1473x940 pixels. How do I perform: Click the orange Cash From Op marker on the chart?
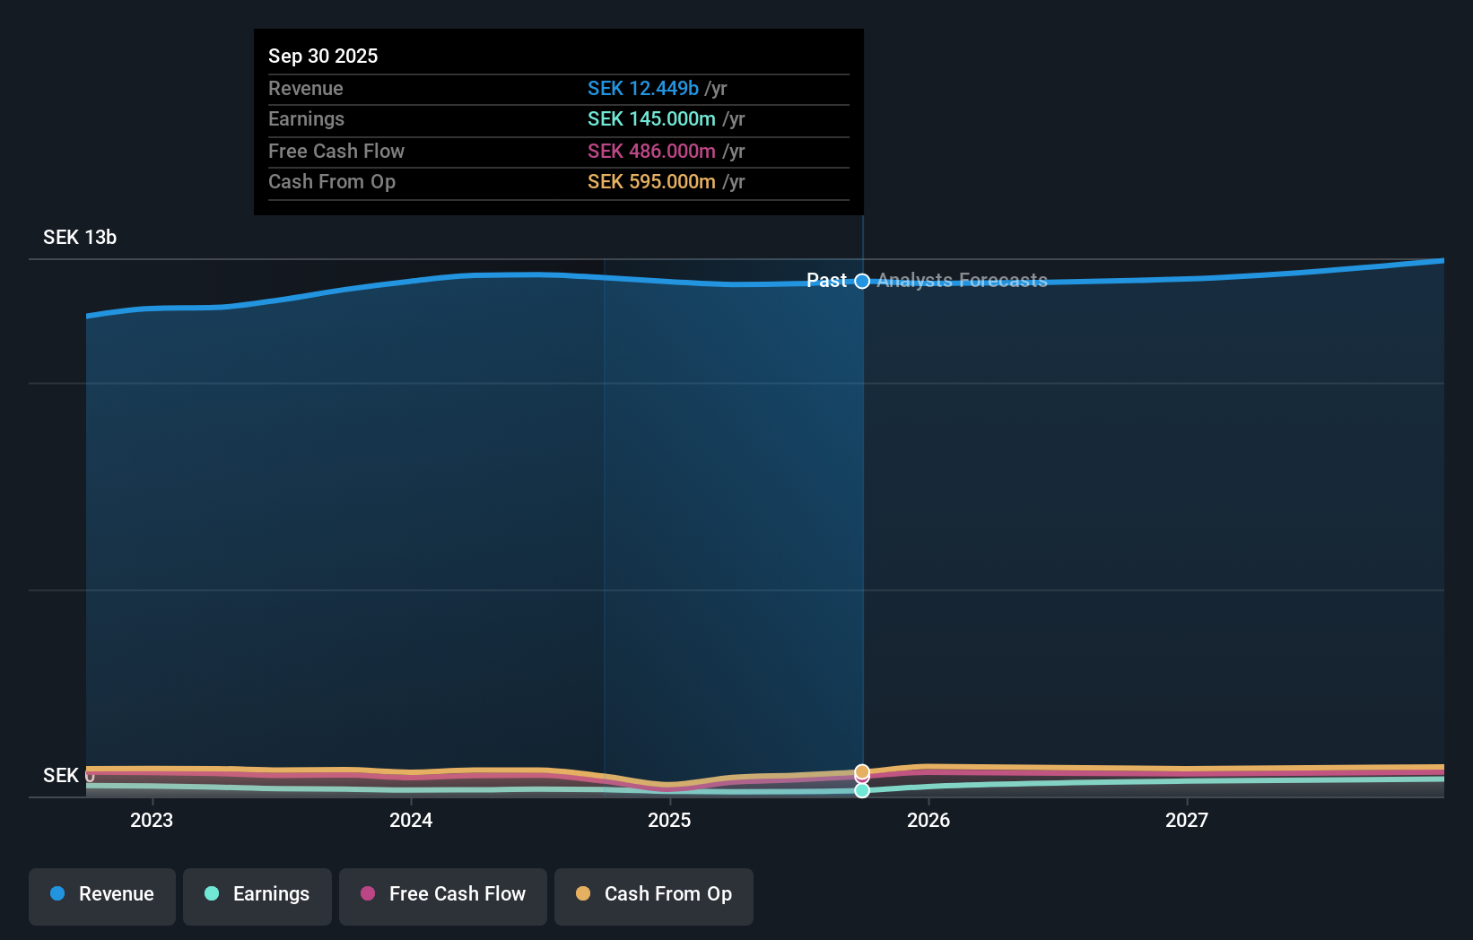pyautogui.click(x=861, y=771)
